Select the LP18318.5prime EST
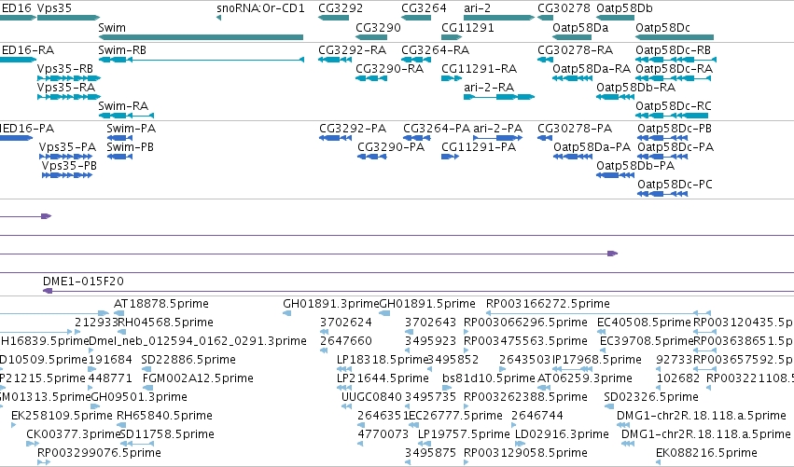Screen dimensions: 794x467 coord(344,369)
